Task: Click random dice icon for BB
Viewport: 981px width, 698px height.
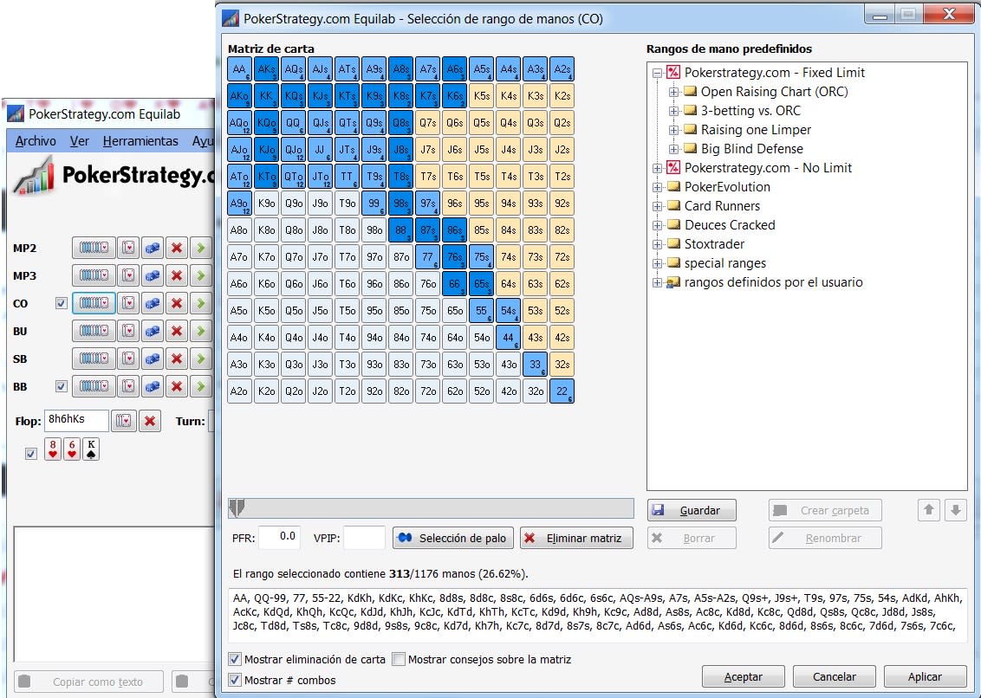Action: click(x=152, y=386)
